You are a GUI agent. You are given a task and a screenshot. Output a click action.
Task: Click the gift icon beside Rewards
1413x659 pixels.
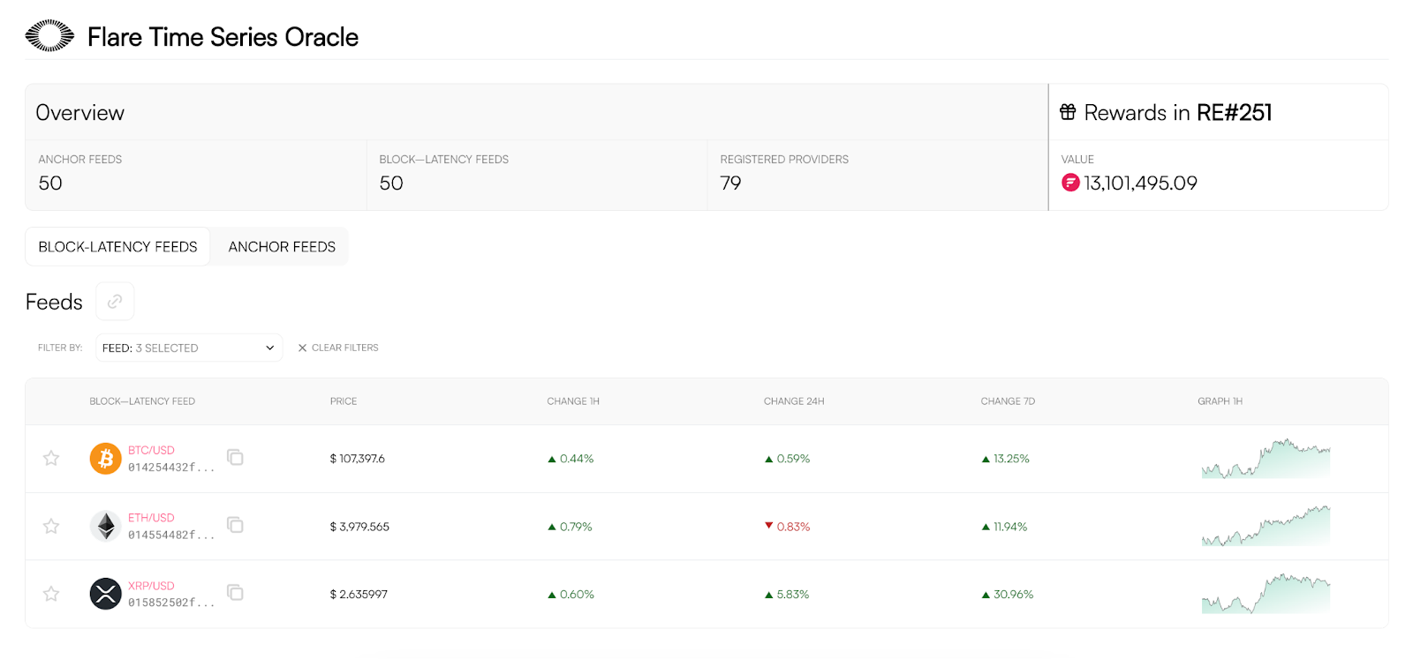1068,112
